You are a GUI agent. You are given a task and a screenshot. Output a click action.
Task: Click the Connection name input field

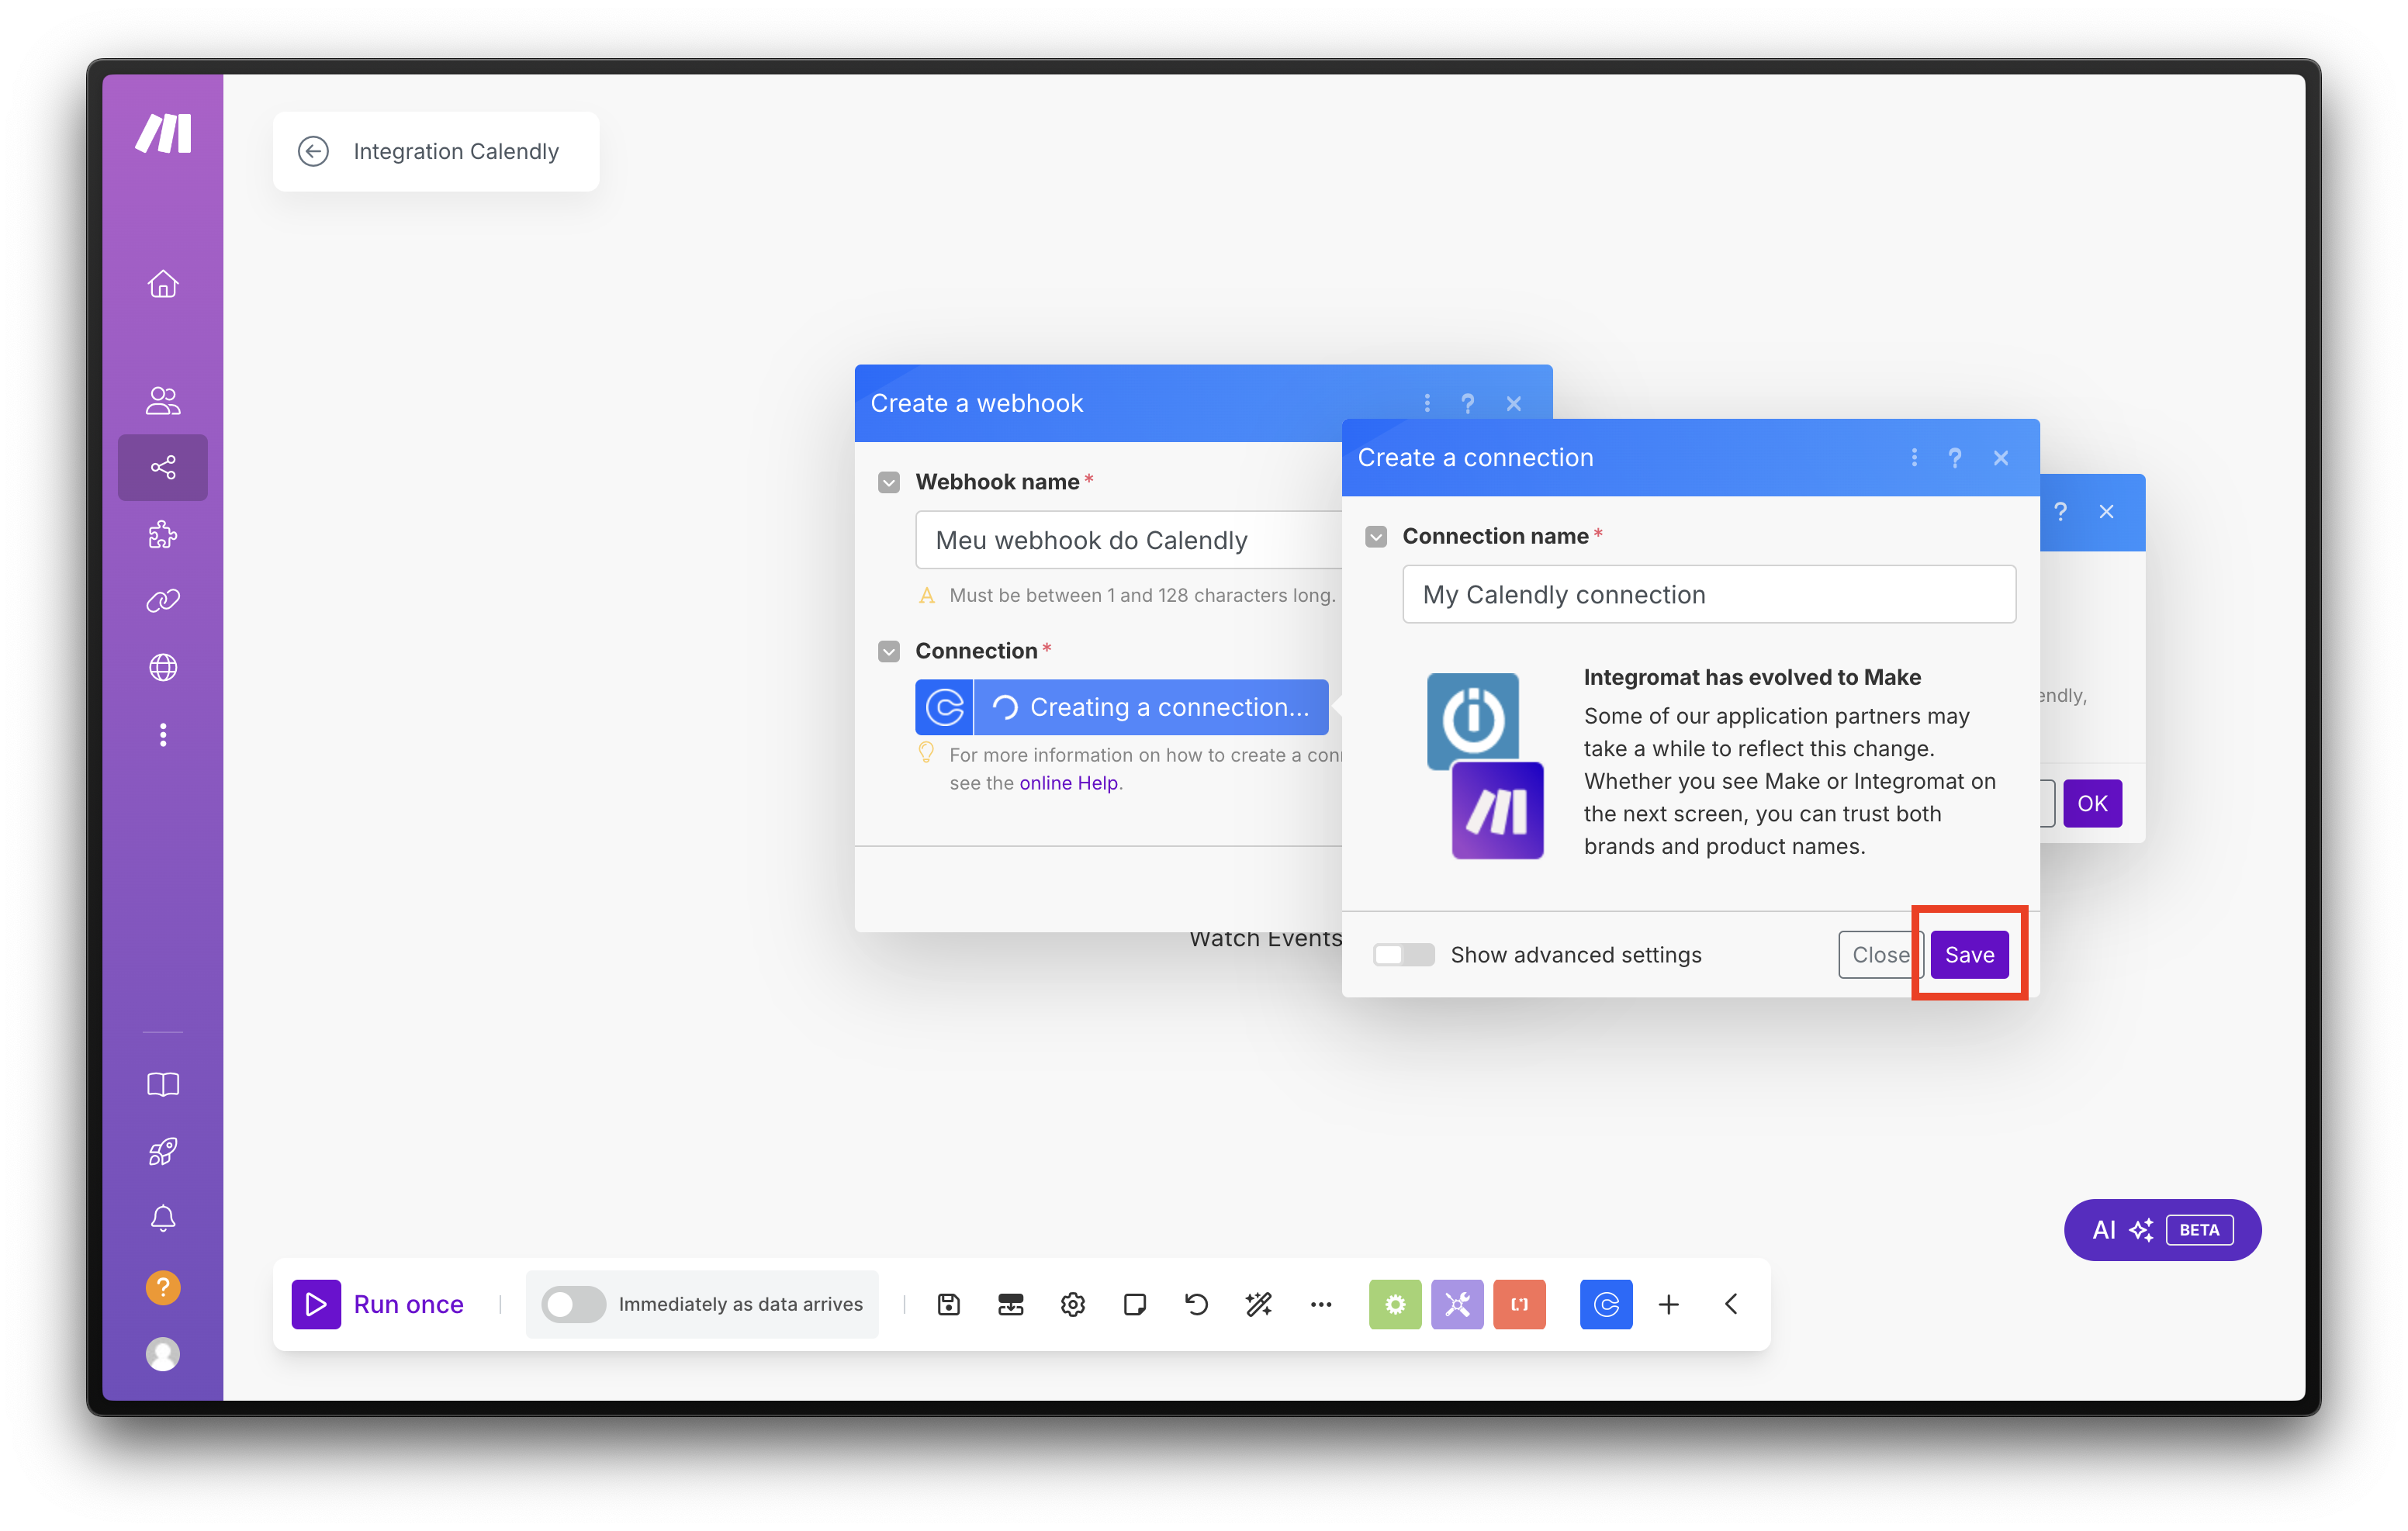click(x=1708, y=595)
